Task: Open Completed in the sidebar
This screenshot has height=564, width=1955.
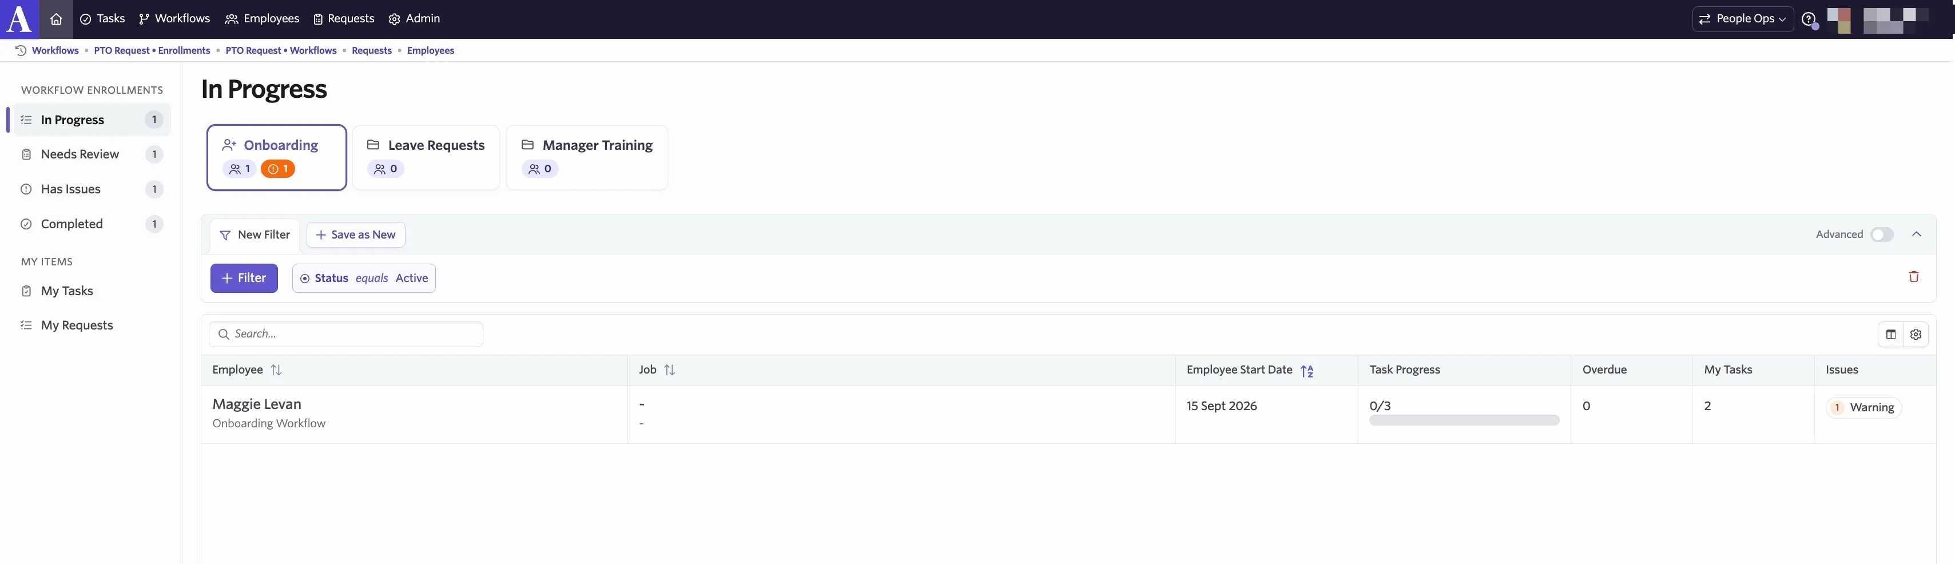Action: click(92, 225)
